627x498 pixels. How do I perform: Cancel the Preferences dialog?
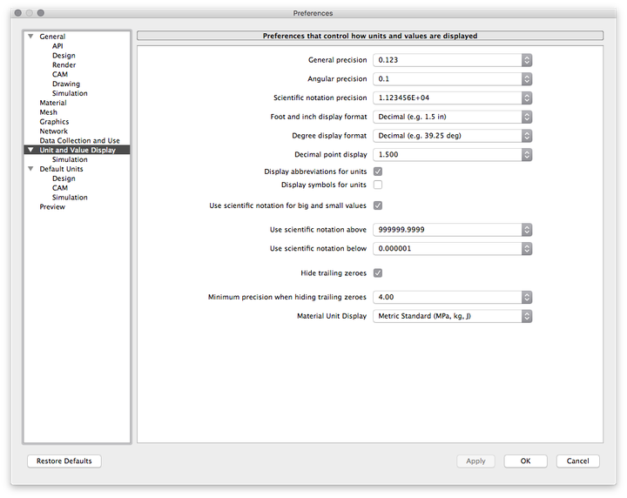click(x=578, y=461)
